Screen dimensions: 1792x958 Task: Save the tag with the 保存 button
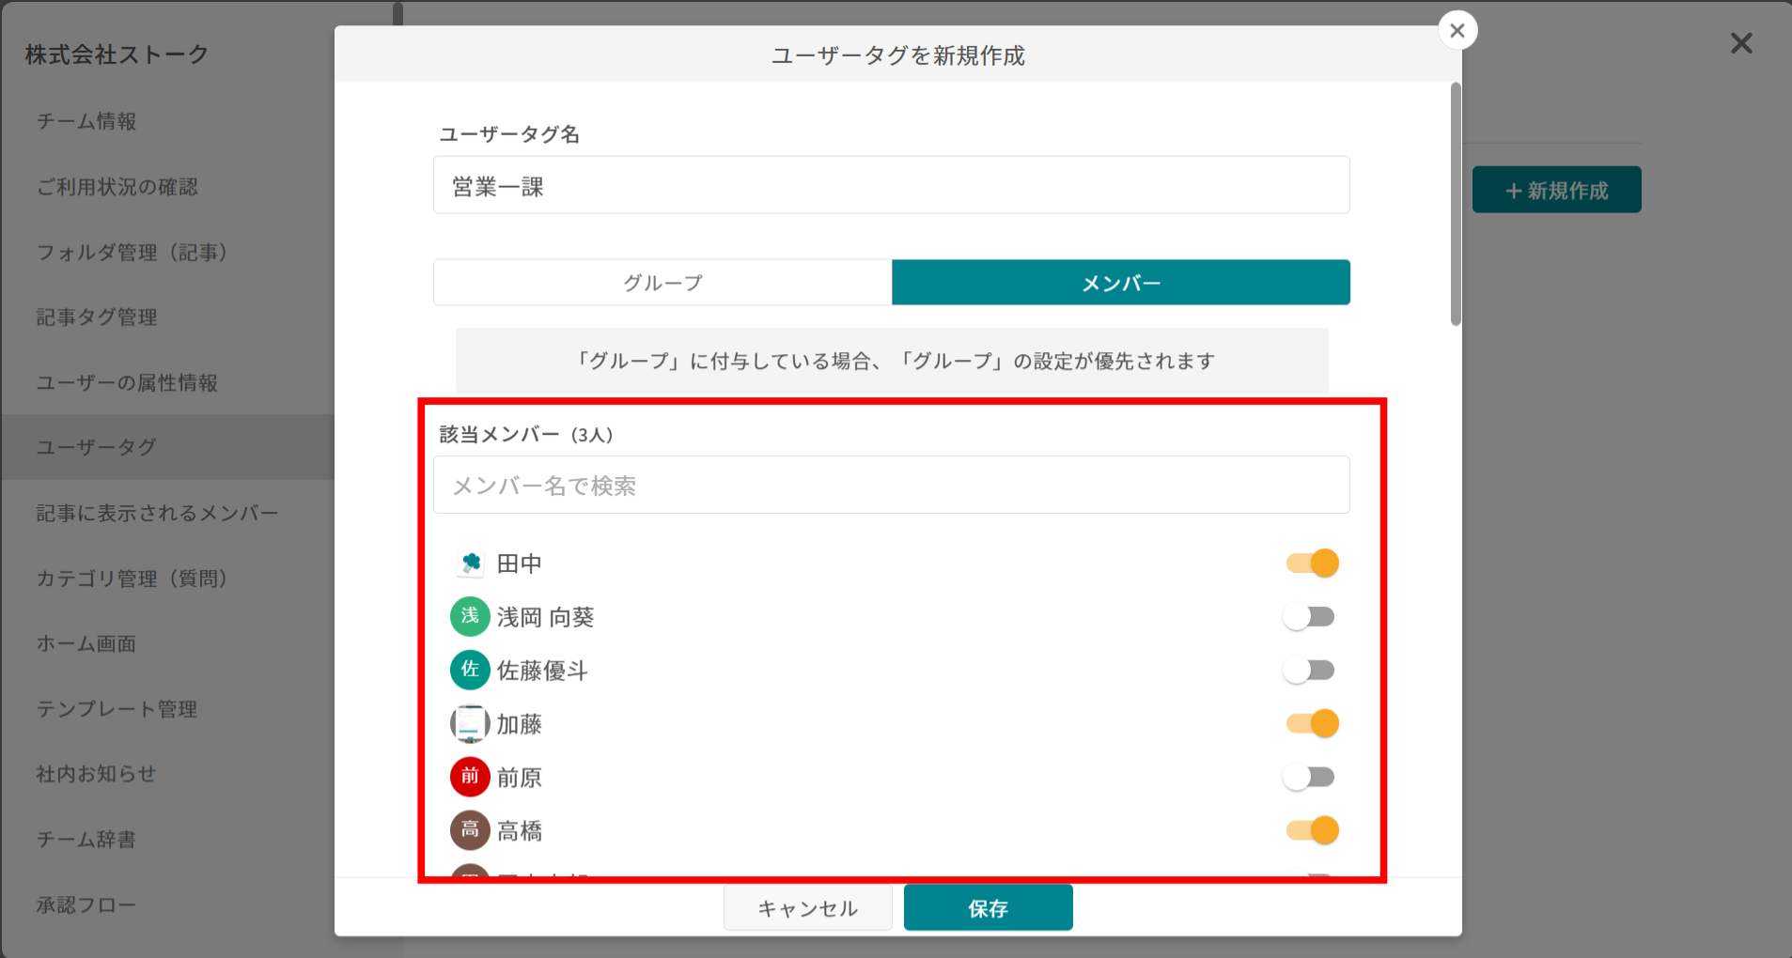click(x=987, y=907)
